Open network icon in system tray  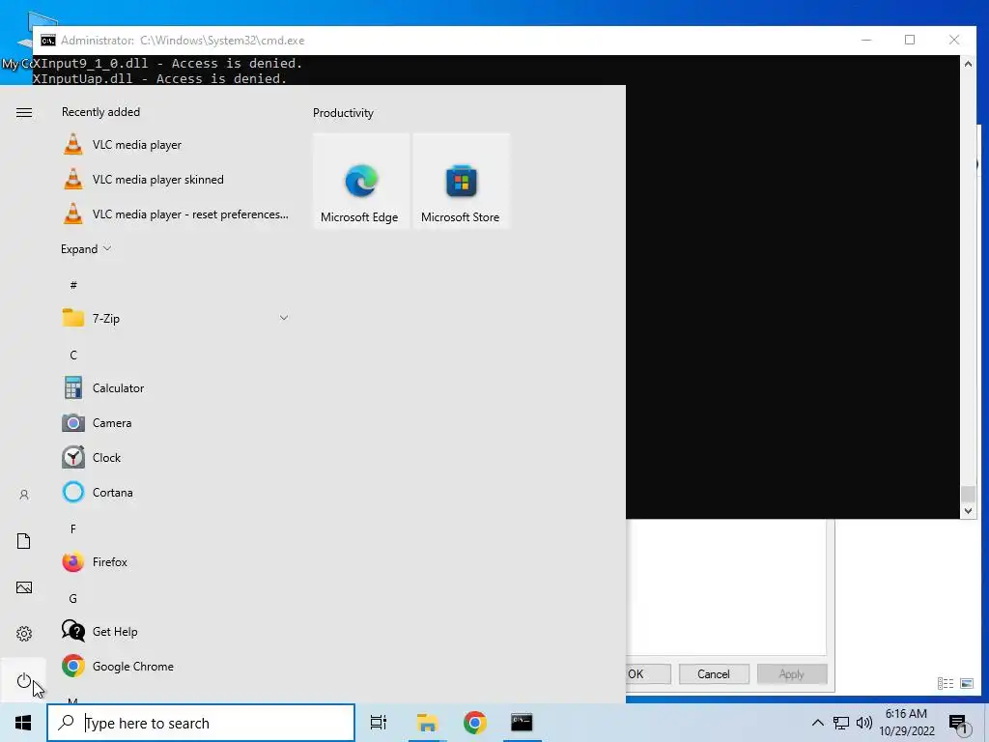coord(841,723)
